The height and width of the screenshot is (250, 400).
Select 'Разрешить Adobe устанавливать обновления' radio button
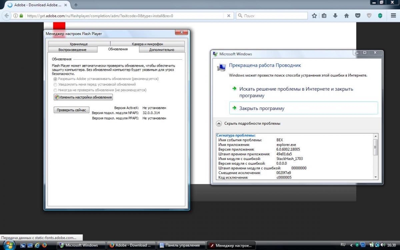(55, 79)
